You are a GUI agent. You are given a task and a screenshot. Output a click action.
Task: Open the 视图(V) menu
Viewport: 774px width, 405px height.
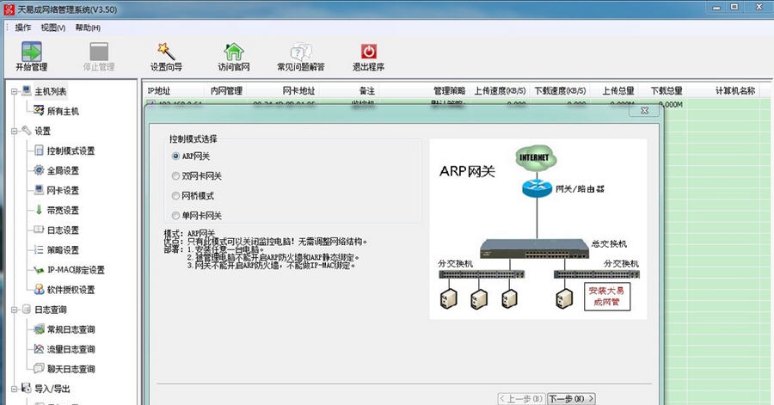pos(52,28)
